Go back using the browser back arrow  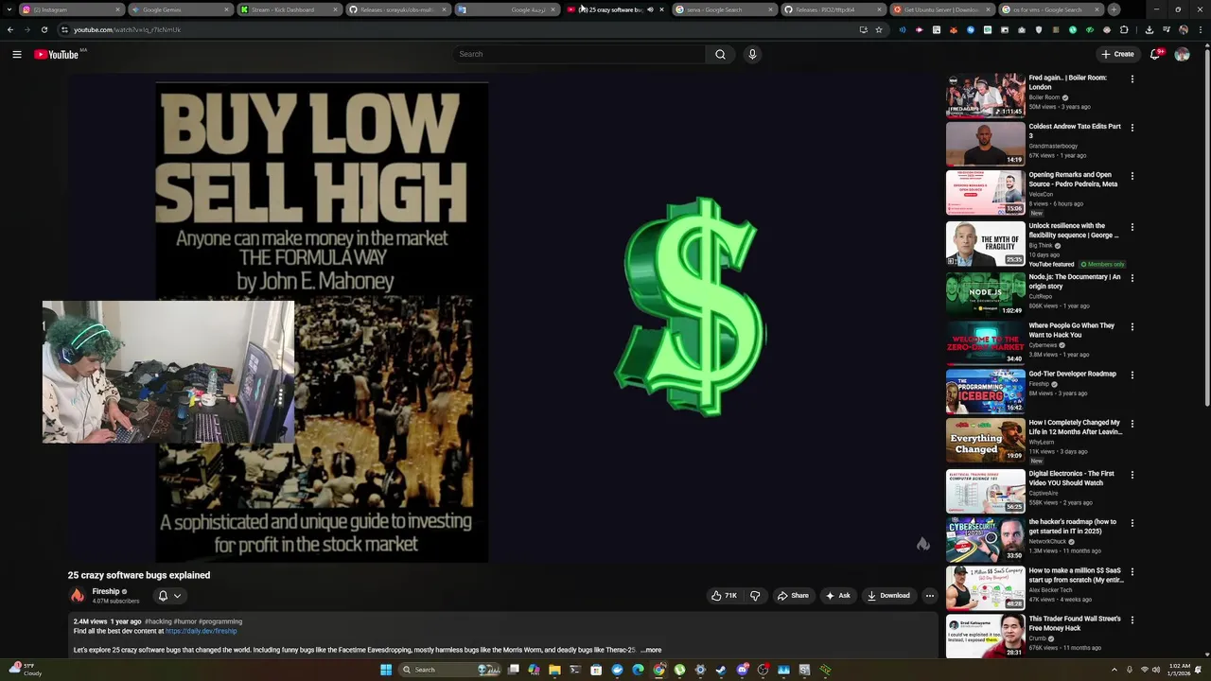click(x=10, y=29)
